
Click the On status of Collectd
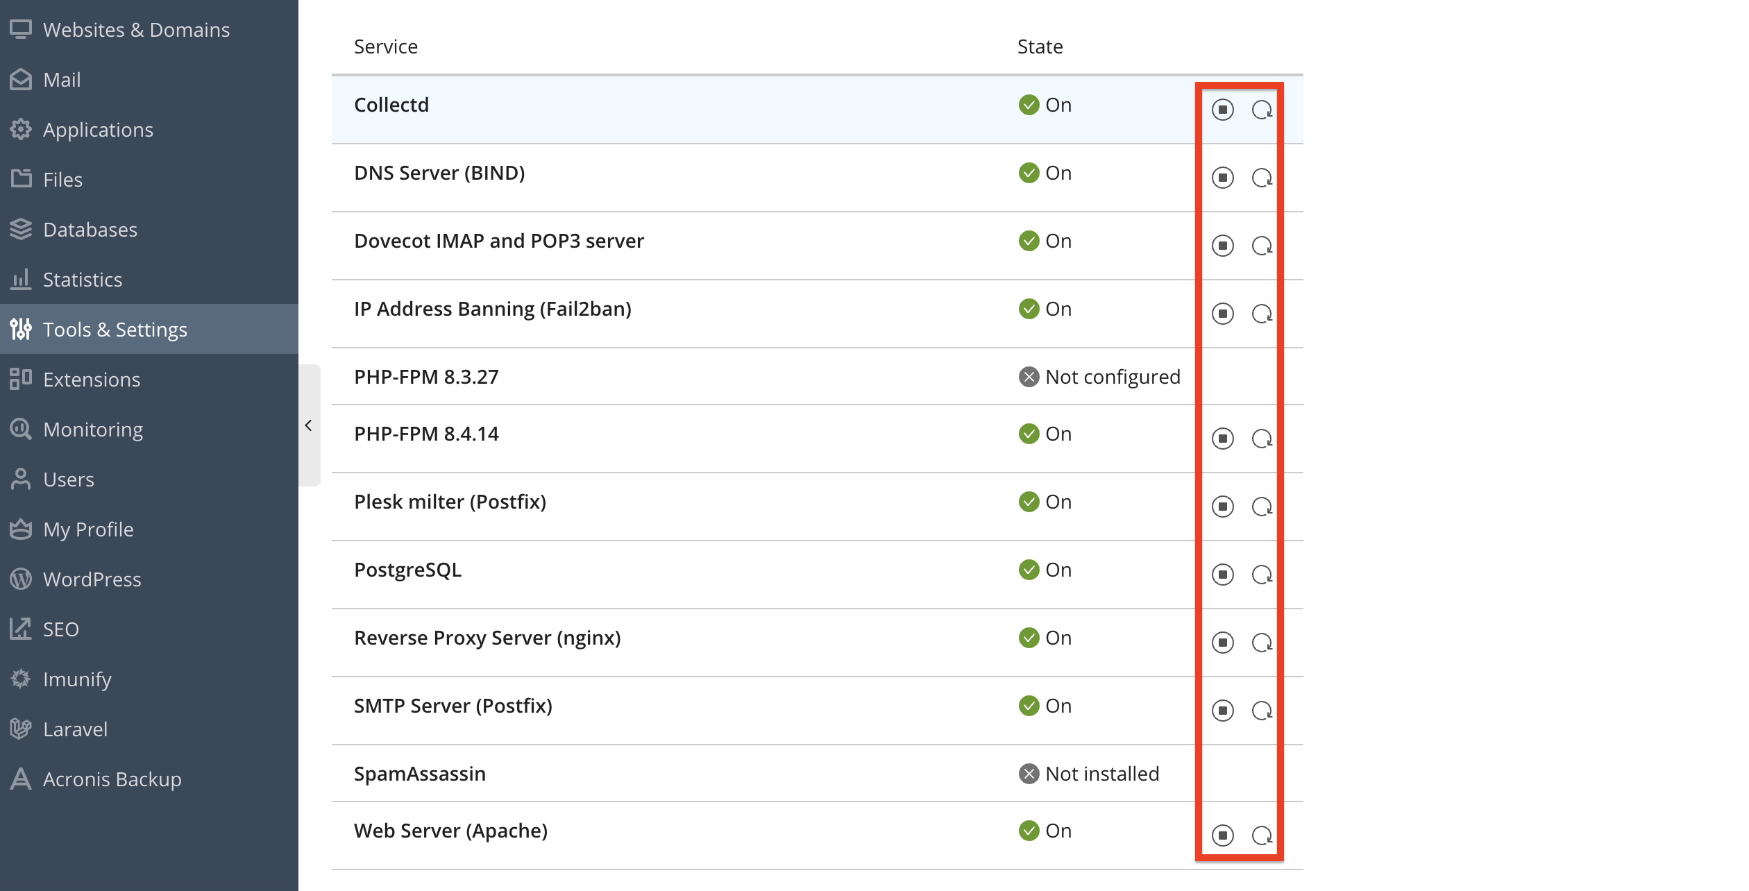pos(1045,105)
